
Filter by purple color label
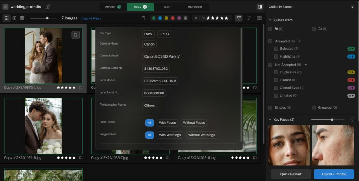(179, 18)
